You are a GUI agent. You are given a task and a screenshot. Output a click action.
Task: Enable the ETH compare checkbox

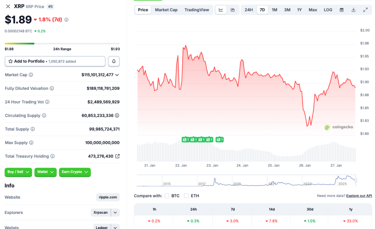pos(186,196)
